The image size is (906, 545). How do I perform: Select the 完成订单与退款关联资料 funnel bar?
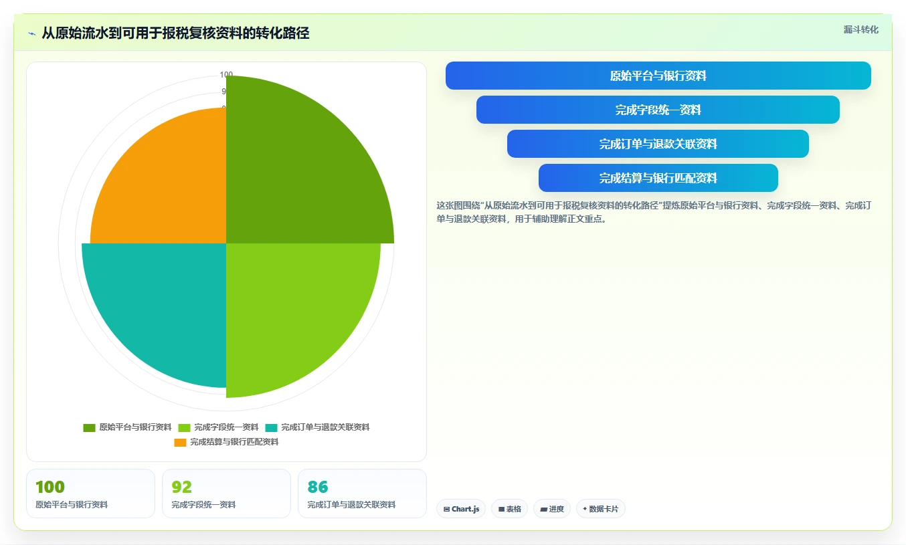click(x=658, y=144)
